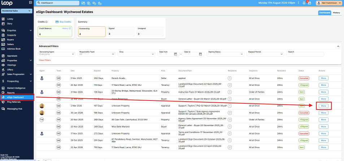Image resolution: width=344 pixels, height=161 pixels.
Task: Click Clear Filters
Action: (x=45, y=60)
